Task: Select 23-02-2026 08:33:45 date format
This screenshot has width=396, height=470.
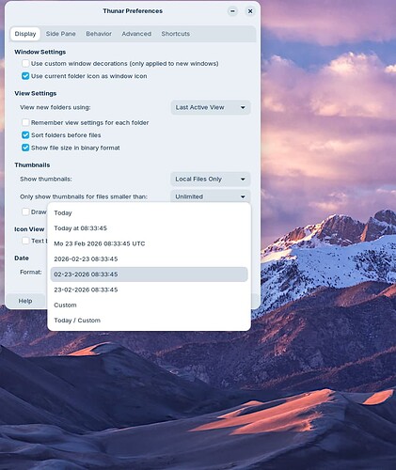Action: tap(149, 290)
